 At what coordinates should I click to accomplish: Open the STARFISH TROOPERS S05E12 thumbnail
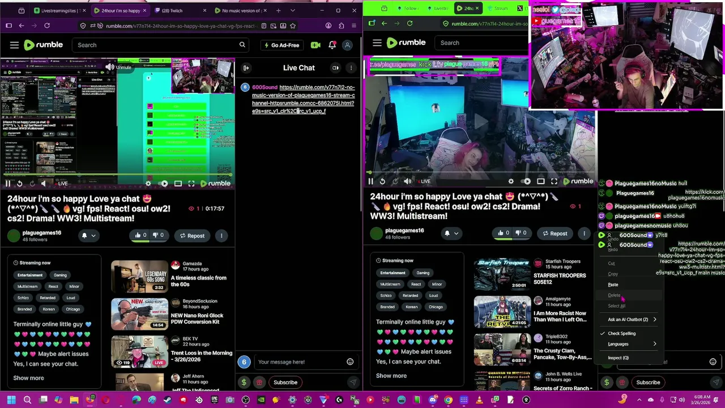coord(502,275)
